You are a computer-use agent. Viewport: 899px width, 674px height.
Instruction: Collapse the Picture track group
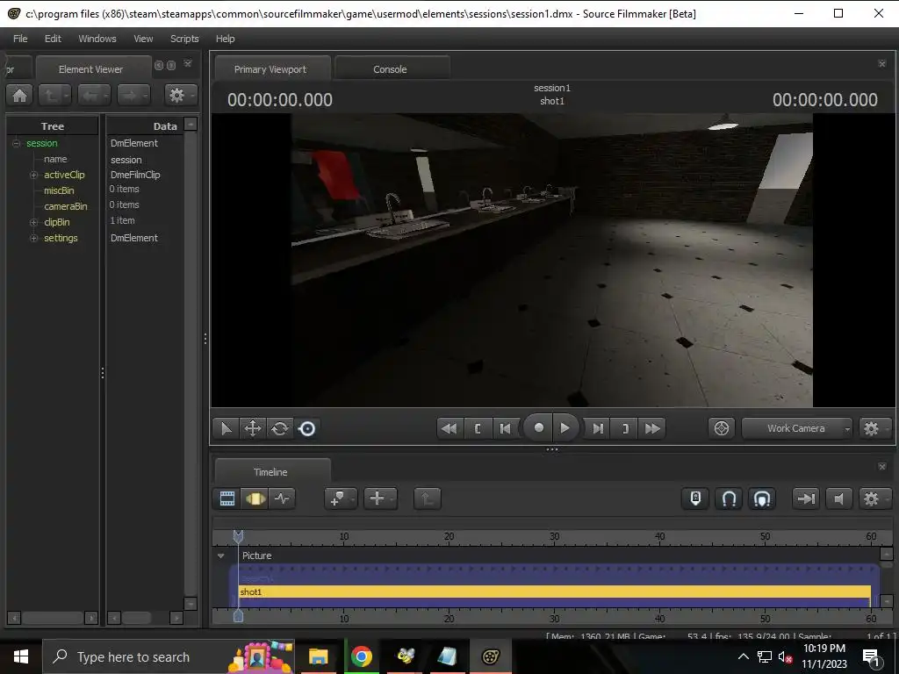(220, 556)
